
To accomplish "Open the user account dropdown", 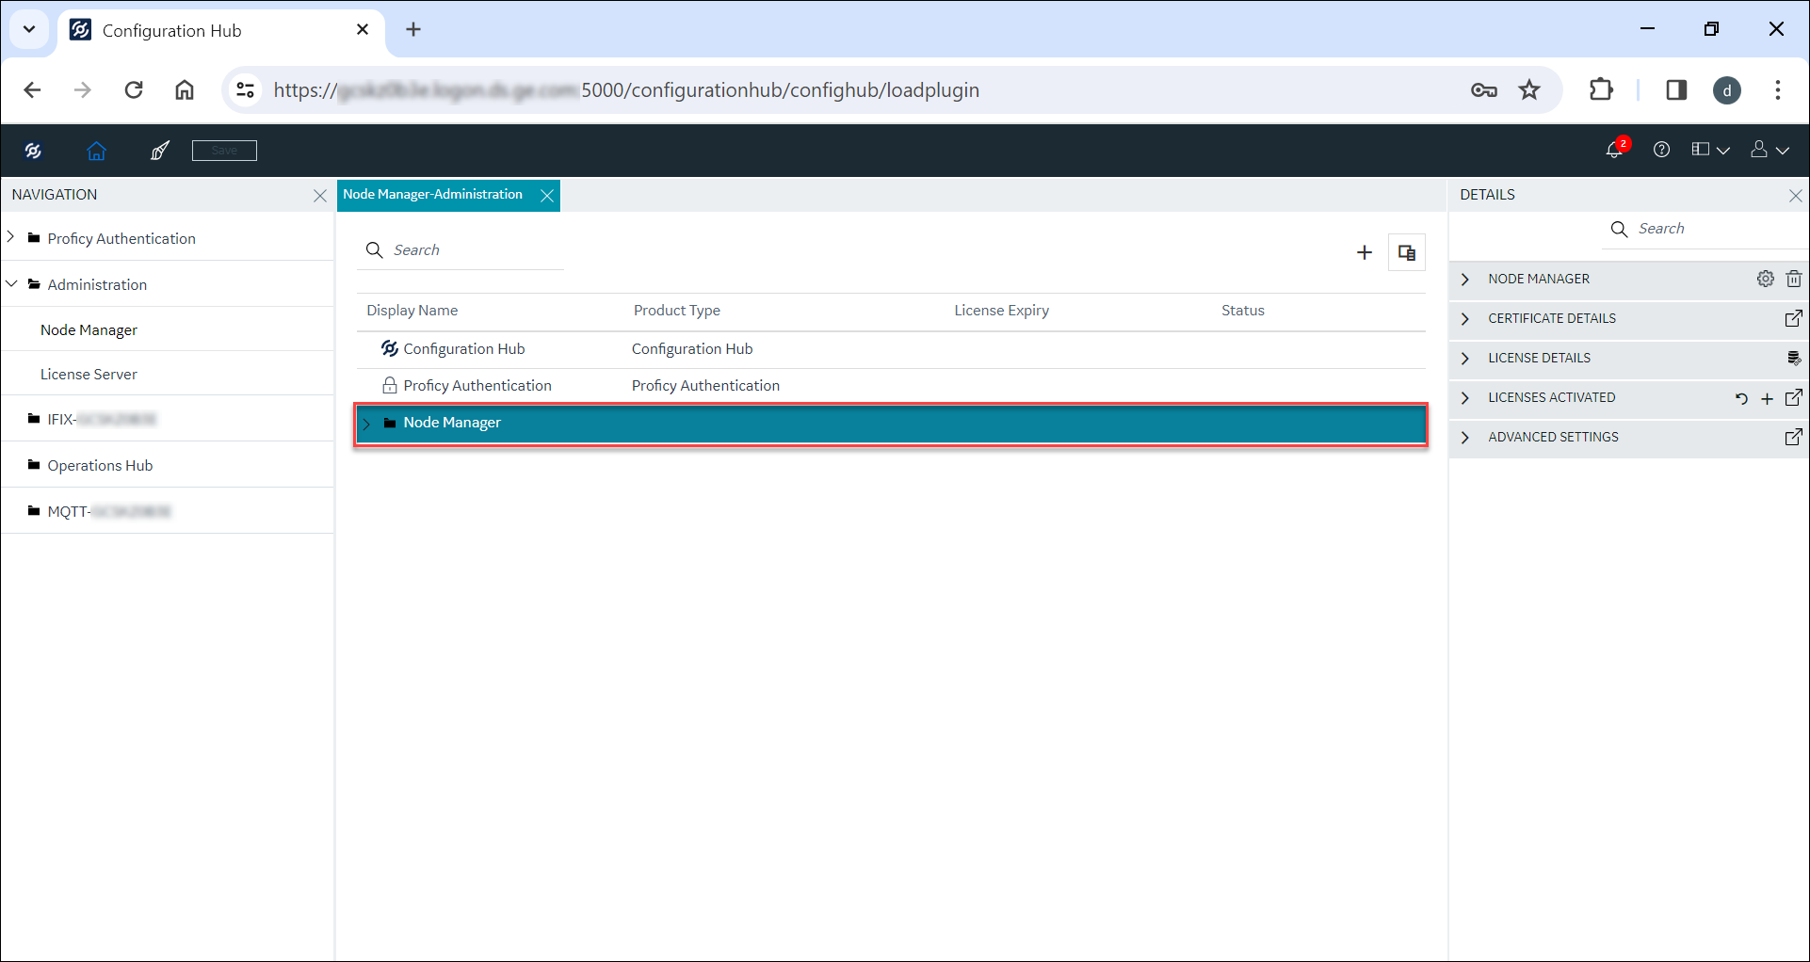I will [x=1770, y=150].
